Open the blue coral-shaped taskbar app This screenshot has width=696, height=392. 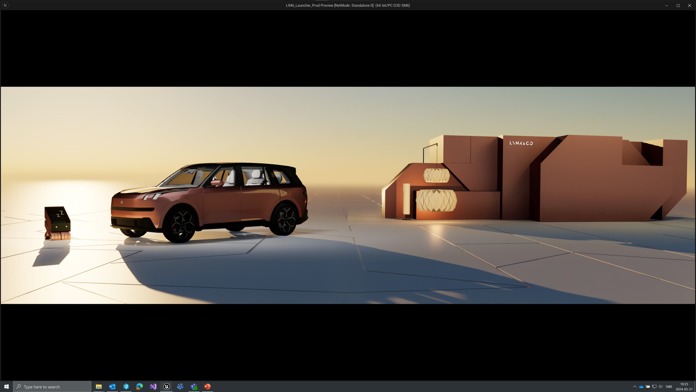180,386
